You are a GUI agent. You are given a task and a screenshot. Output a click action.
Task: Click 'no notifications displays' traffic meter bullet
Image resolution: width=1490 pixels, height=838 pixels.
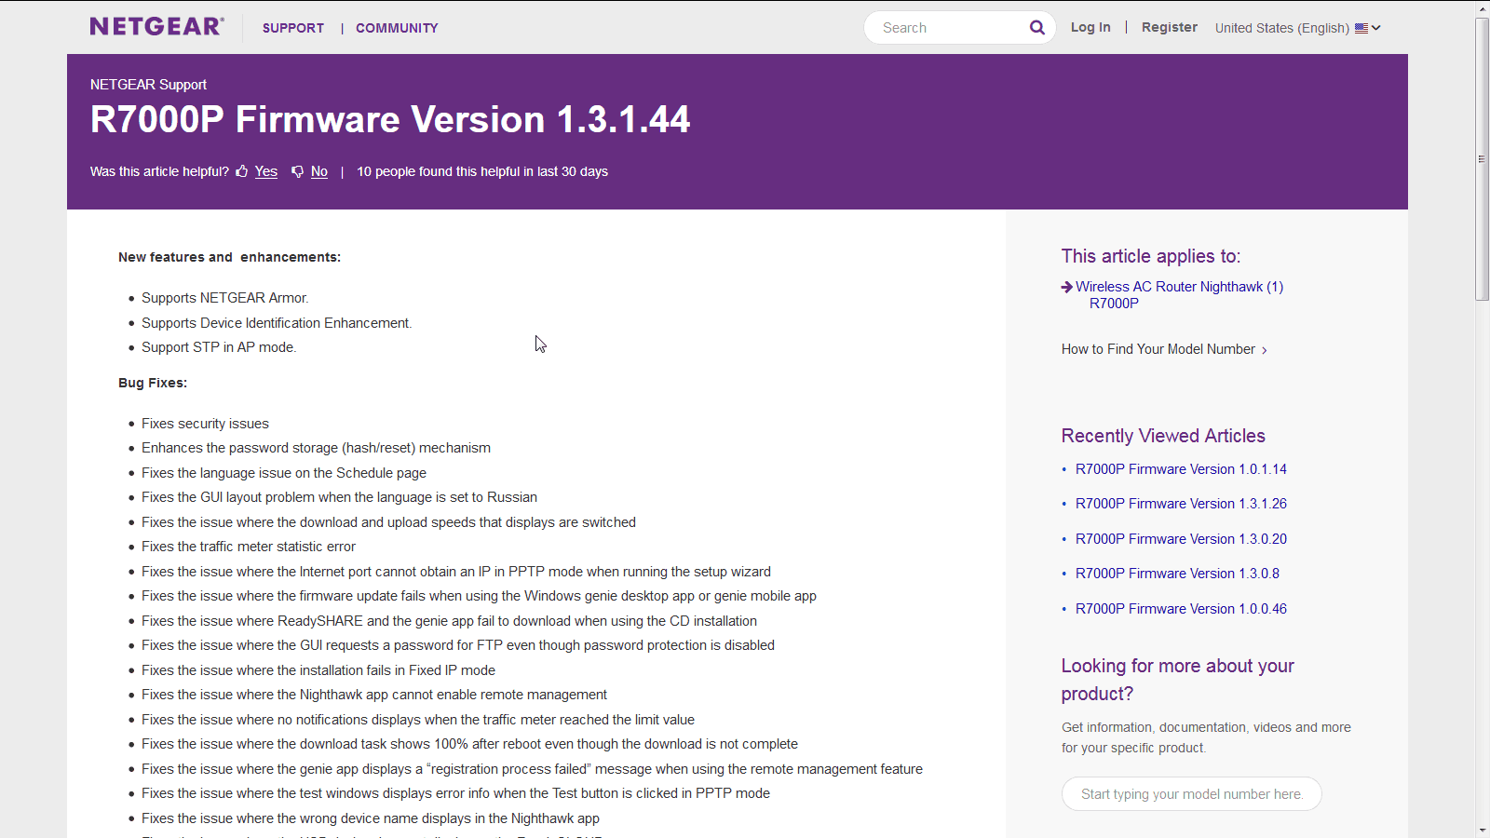pos(418,720)
